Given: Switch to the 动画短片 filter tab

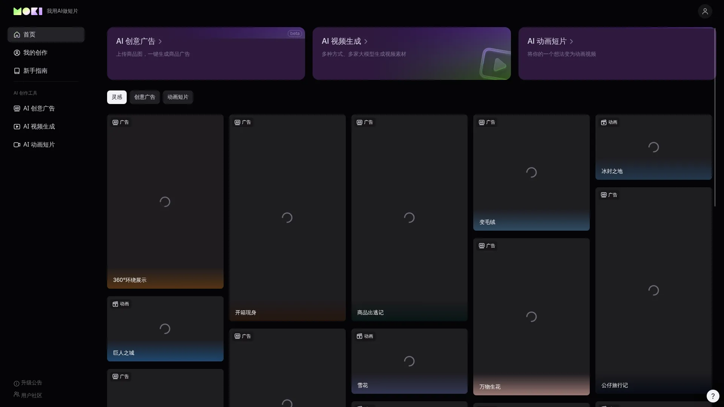Looking at the screenshot, I should click(x=178, y=97).
